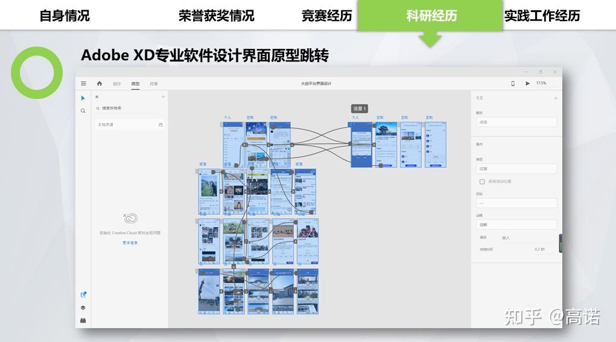This screenshot has height=342, width=616.
Task: Minimize the Adobe XD window
Action: (526, 72)
